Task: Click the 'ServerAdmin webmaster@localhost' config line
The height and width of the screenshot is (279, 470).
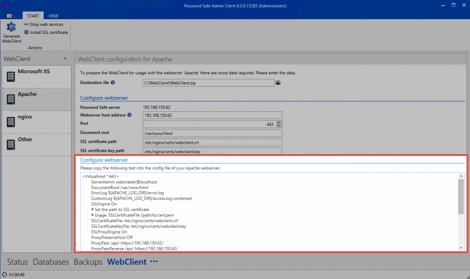Action: (124, 182)
